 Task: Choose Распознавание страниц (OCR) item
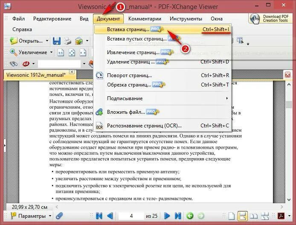tap(163, 126)
